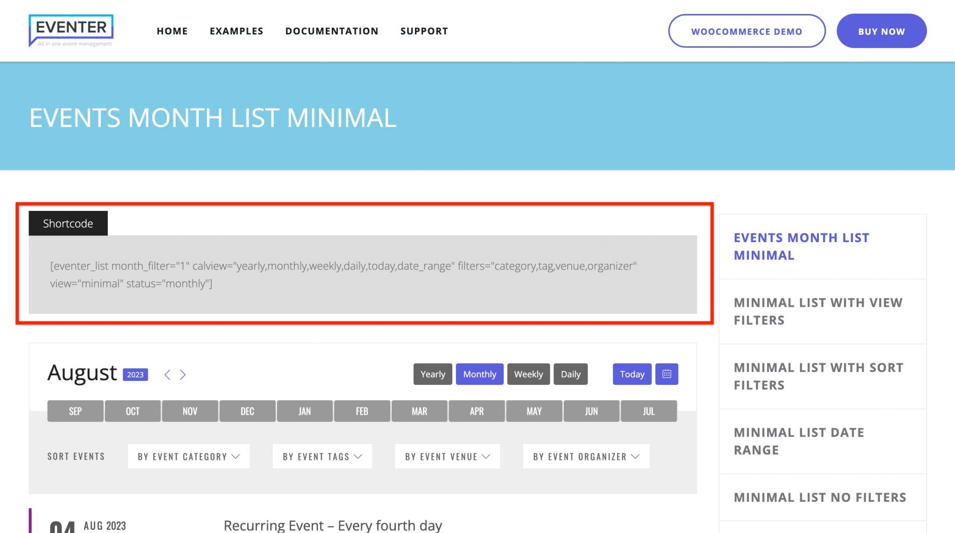Select the APR month tab
The width and height of the screenshot is (955, 533).
point(477,411)
